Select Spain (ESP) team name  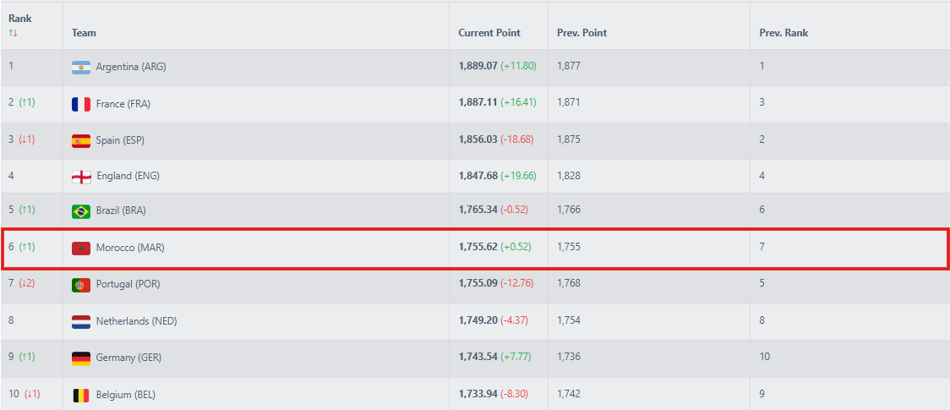[x=120, y=140]
